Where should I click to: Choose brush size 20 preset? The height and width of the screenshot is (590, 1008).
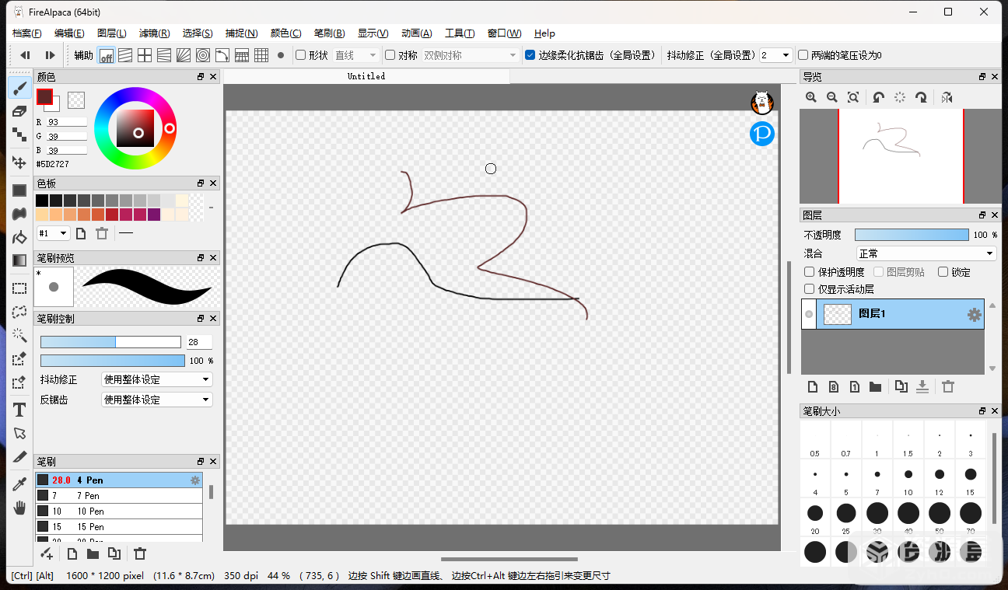815,517
